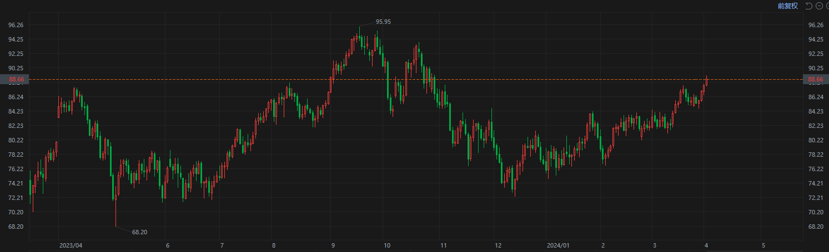
Task: Select month 12 on the time axis
Action: point(498,245)
